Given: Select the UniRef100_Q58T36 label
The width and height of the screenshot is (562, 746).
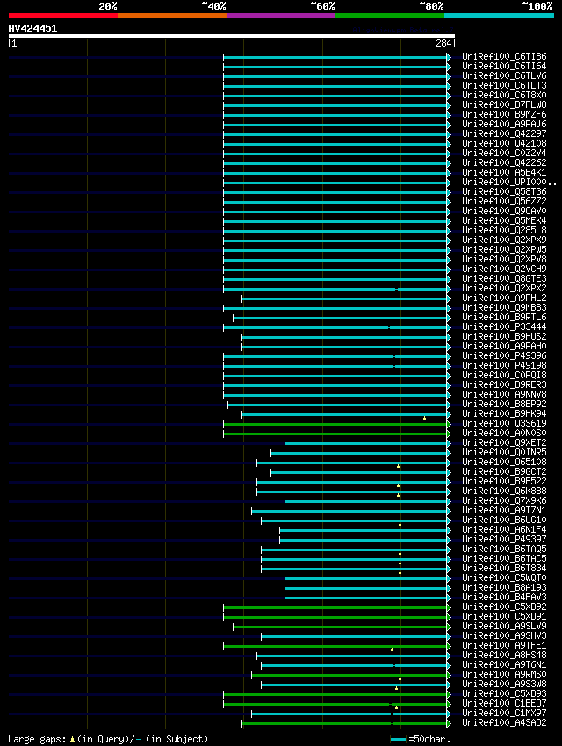Looking at the screenshot, I should tap(504, 191).
